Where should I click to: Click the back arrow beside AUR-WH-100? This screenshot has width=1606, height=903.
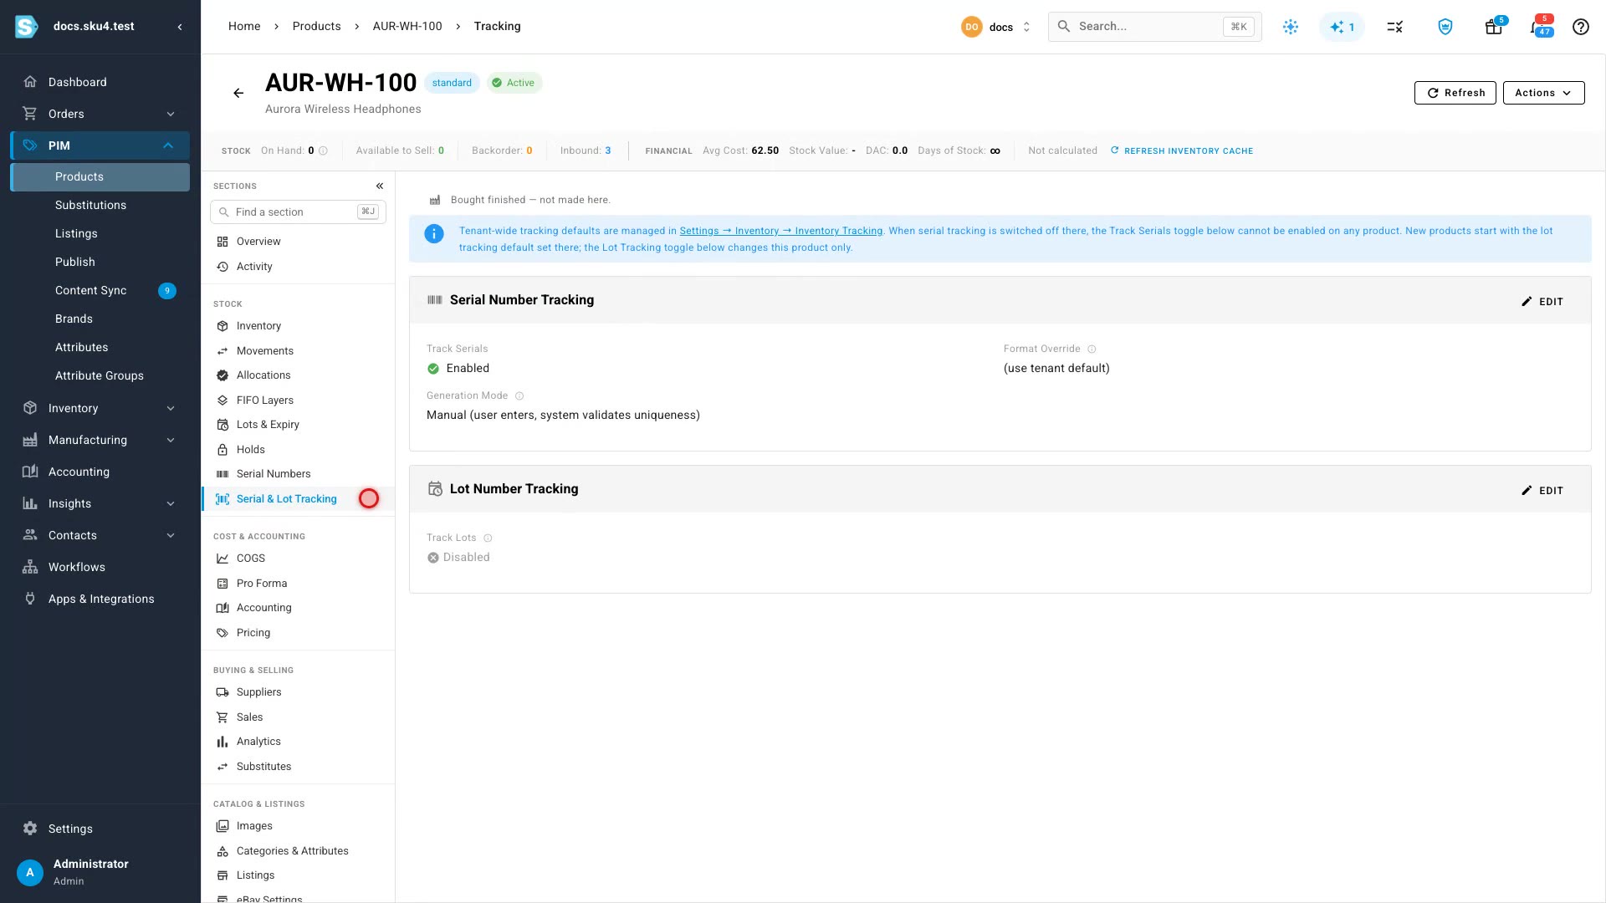[x=238, y=93]
